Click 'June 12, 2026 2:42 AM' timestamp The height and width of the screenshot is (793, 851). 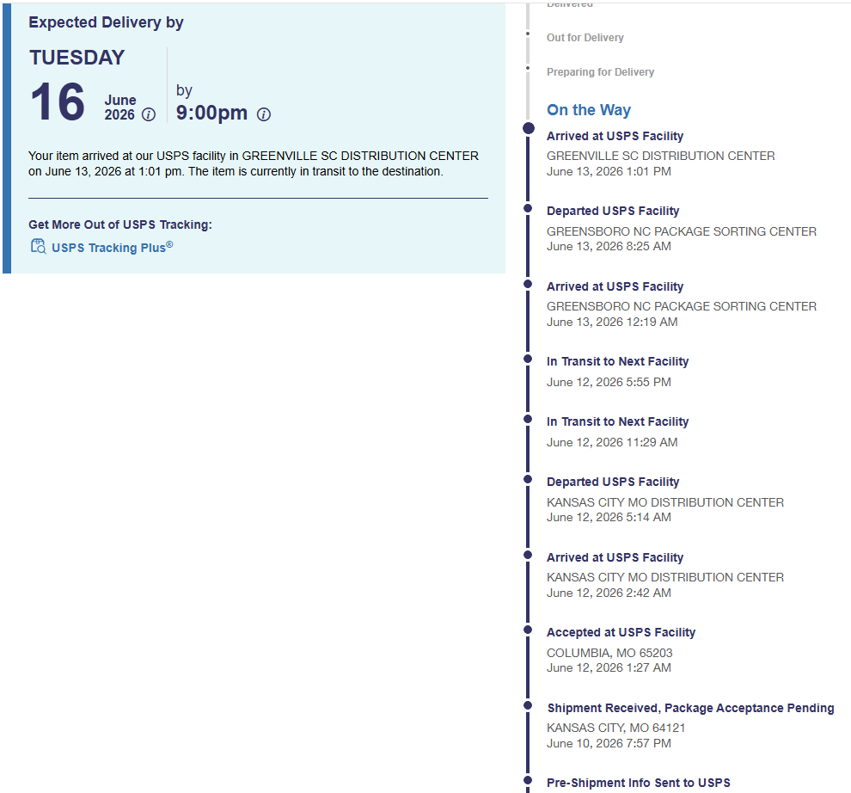point(609,593)
